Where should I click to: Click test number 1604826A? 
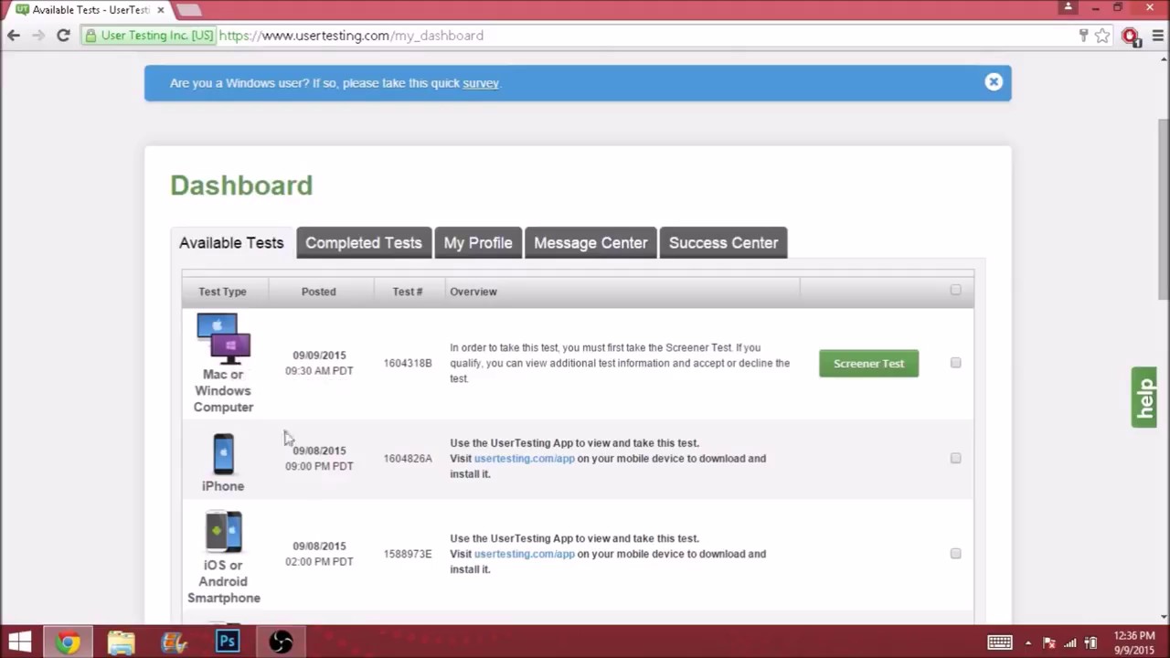[x=408, y=459]
